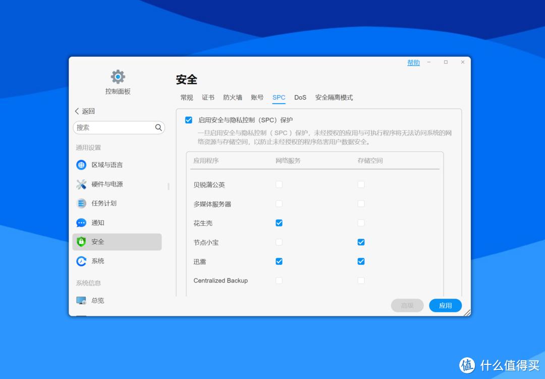Open 硬件与电源 settings via wrench icon
Viewport: 545px width, 379px height.
tap(81, 184)
